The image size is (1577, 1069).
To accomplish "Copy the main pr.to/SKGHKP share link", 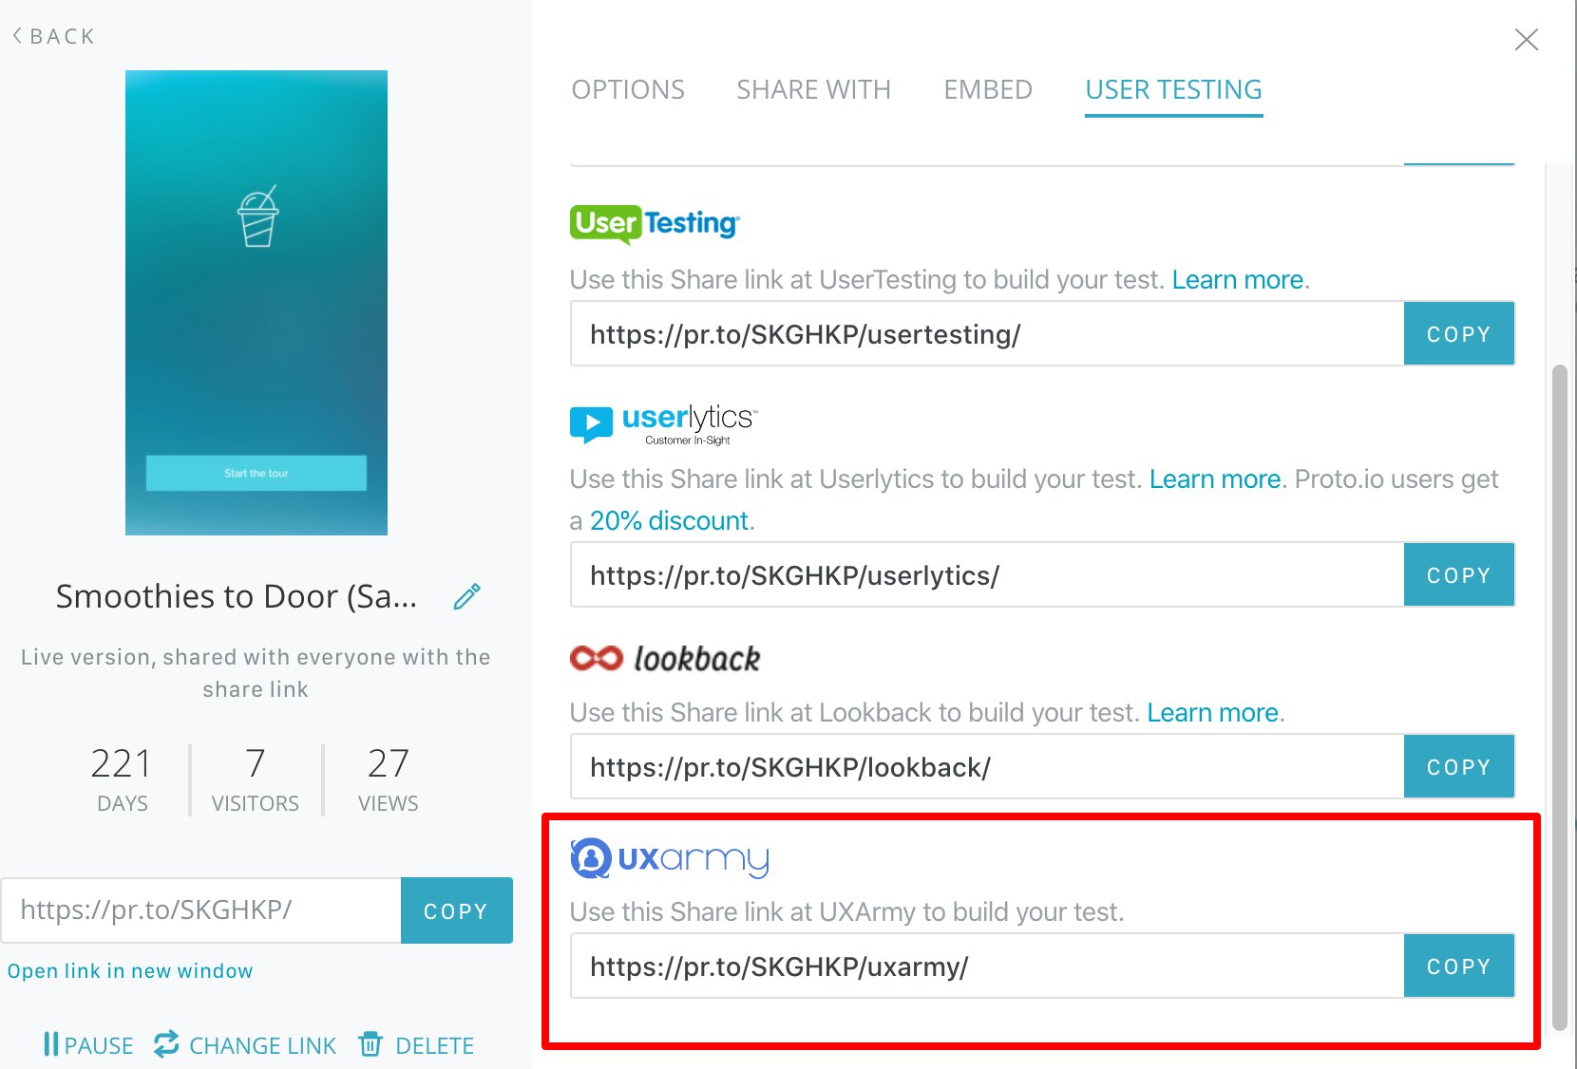I will (456, 911).
